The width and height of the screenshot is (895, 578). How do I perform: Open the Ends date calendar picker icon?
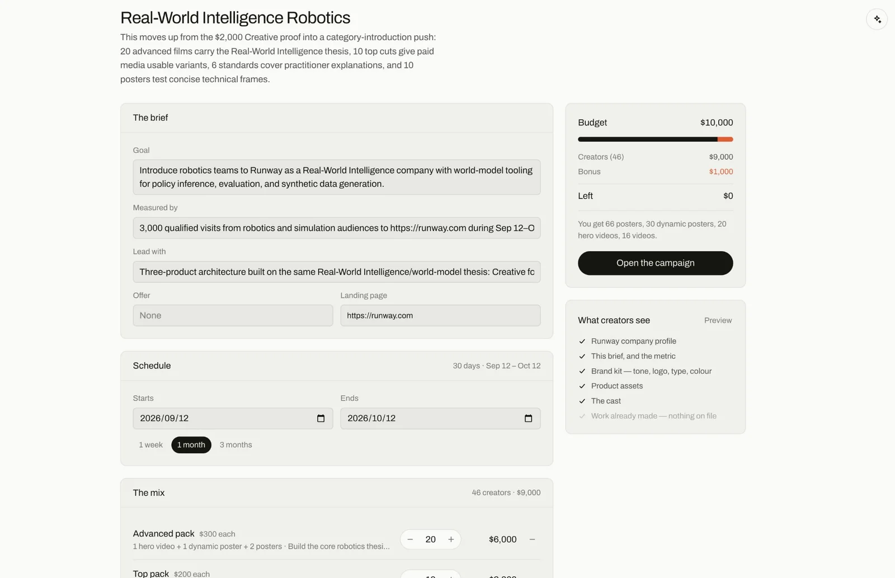click(528, 418)
